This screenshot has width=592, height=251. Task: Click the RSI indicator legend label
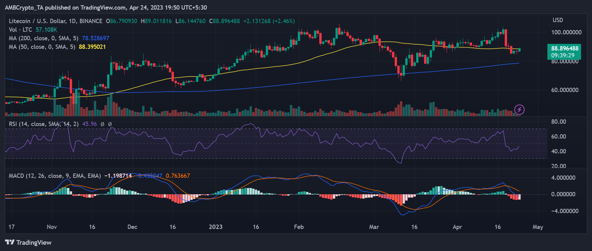[x=44, y=124]
